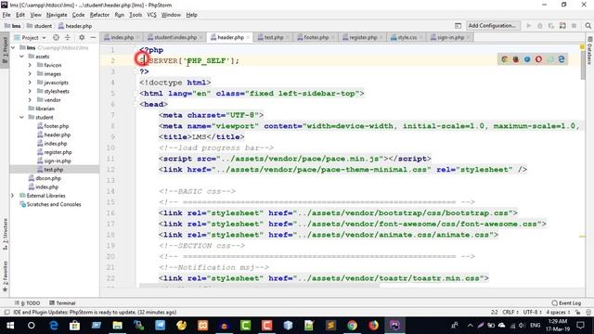Close the header.php editor tab

tap(248, 37)
